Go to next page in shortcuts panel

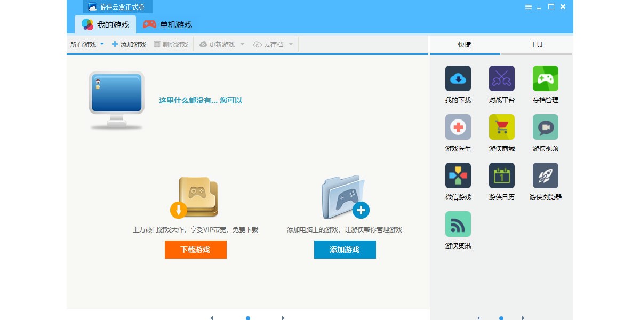click(x=523, y=318)
